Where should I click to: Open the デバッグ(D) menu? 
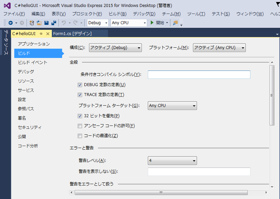144,14
